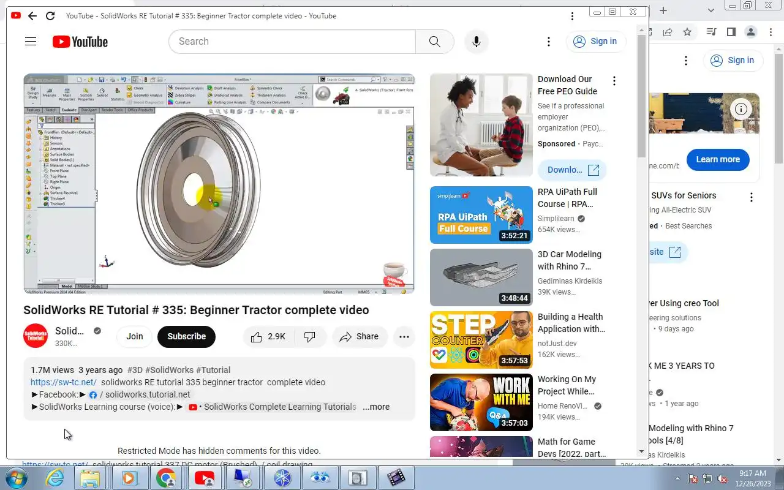Click Sign in in the background Chrome window

(733, 60)
